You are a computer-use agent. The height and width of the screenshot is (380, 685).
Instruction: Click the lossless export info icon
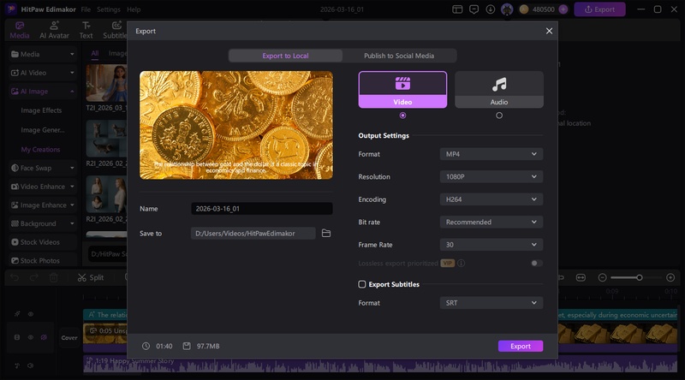coord(461,264)
